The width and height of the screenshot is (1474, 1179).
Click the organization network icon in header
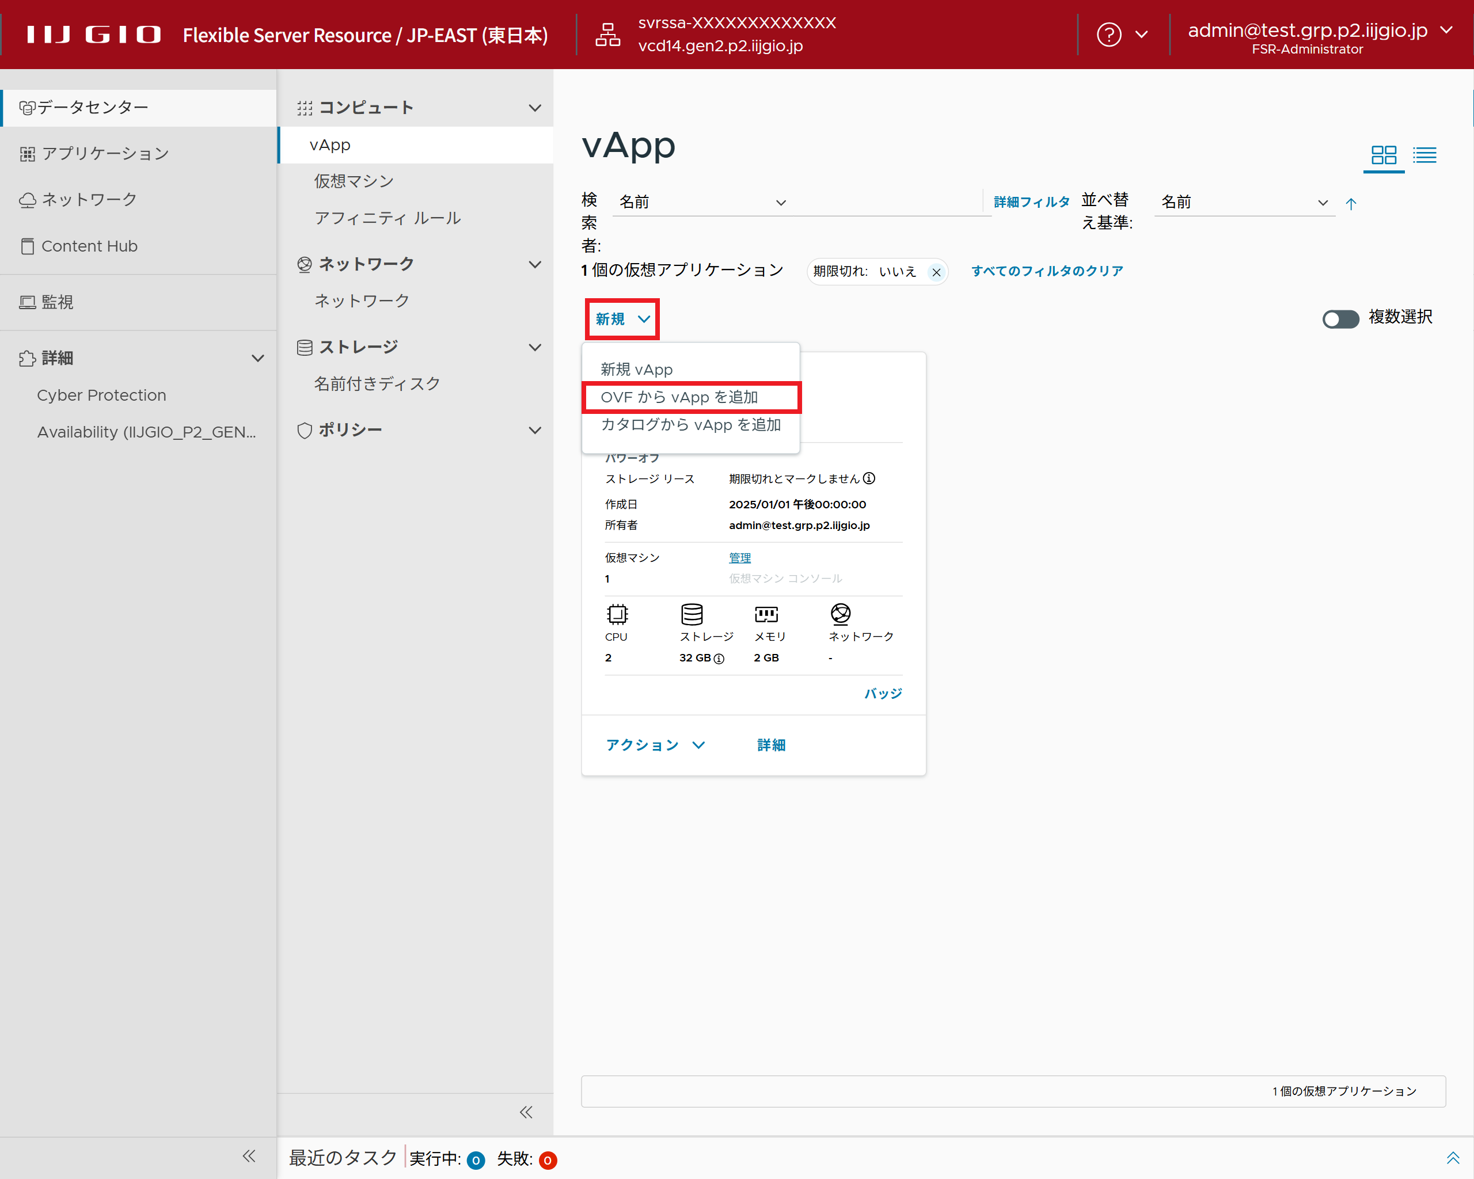pos(607,34)
